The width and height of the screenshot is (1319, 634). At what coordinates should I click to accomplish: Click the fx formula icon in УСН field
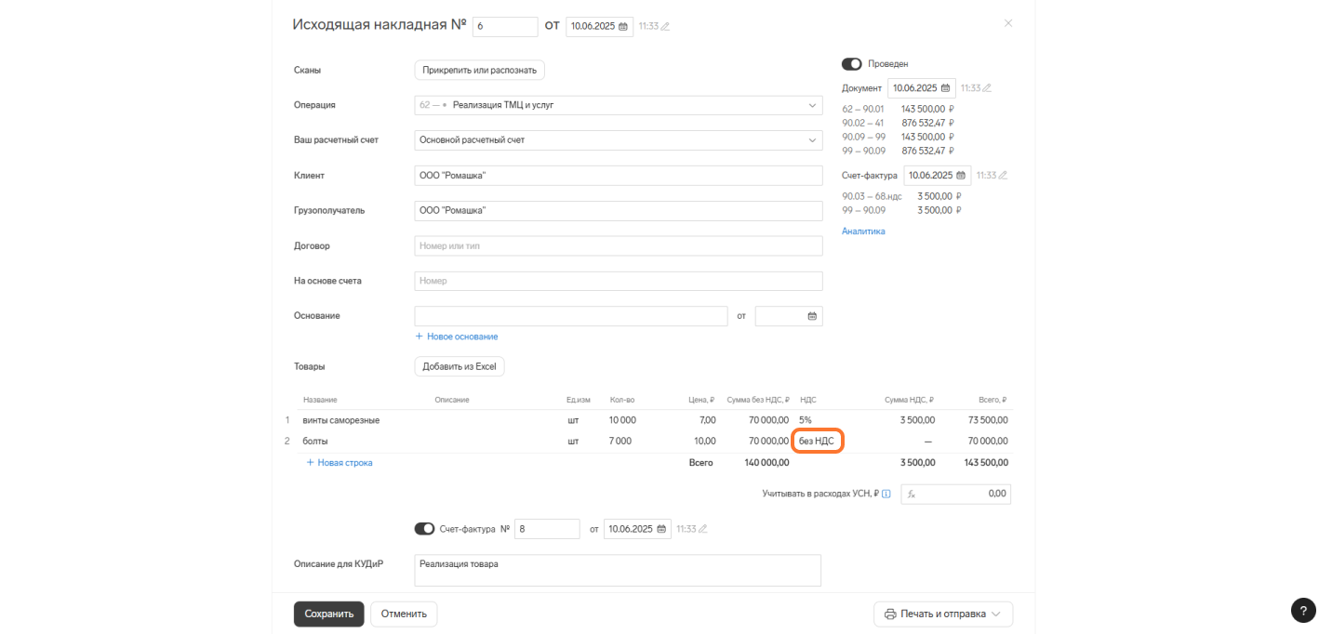912,495
